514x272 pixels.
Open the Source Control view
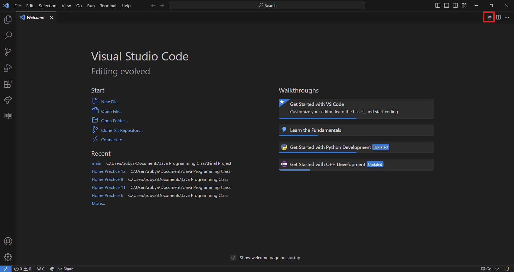[8, 52]
